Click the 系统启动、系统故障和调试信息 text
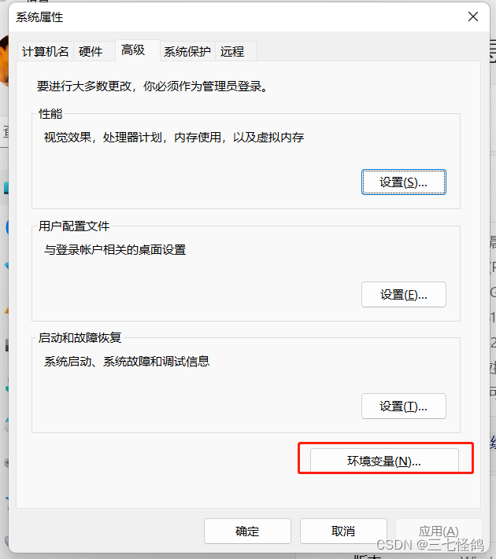Viewport: 496px width, 559px height. point(127,362)
